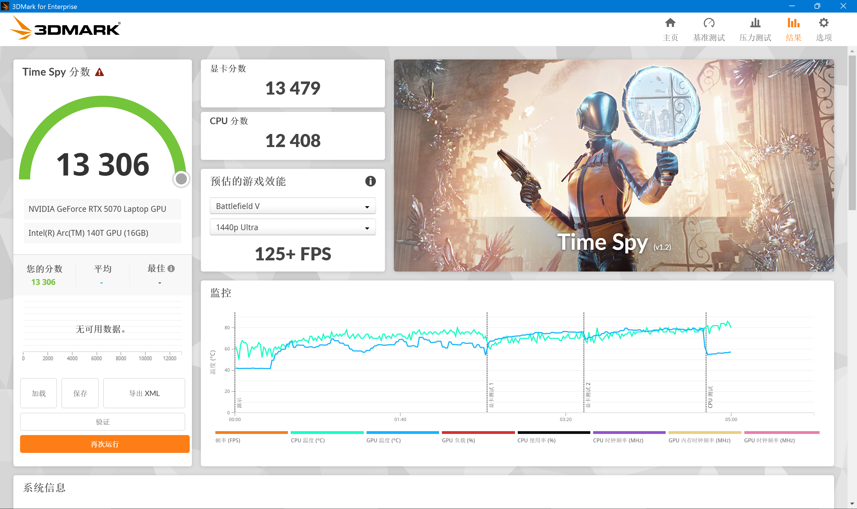This screenshot has height=509, width=857.
Task: Click the green 您的分数 13 306 value
Action: (x=43, y=282)
